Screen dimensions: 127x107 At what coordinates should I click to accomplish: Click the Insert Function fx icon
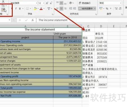coord(32,20)
